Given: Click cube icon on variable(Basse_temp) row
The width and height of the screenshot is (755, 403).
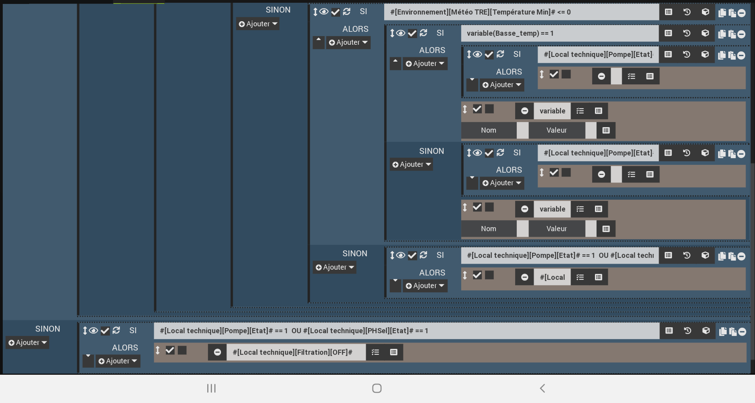Looking at the screenshot, I should pyautogui.click(x=705, y=33).
